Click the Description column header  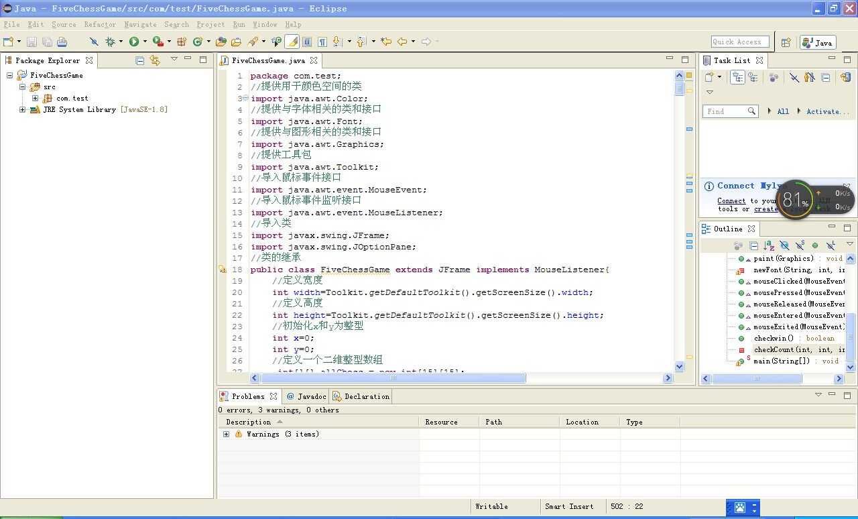(318, 422)
